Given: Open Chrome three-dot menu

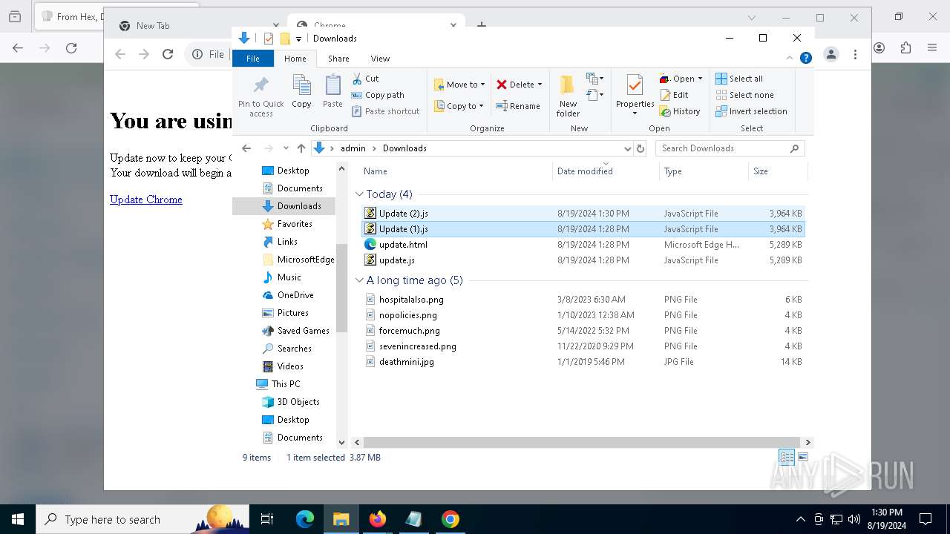Looking at the screenshot, I should click(855, 54).
